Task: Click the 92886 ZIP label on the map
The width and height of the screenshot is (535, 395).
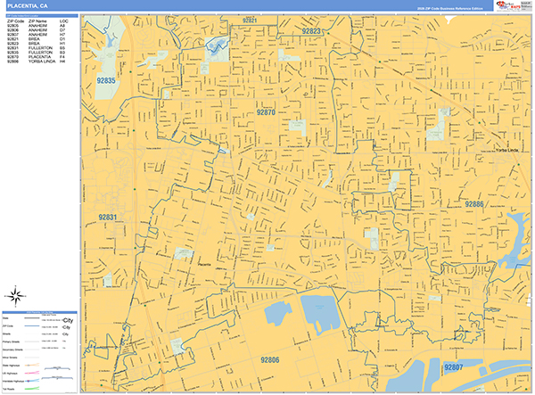Action: pos(473,204)
